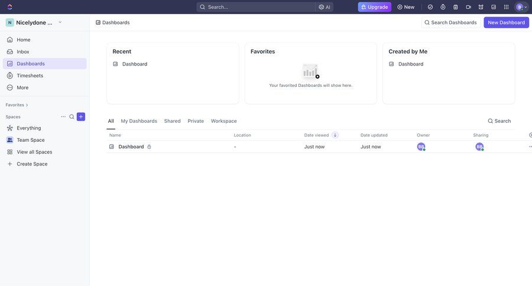The width and height of the screenshot is (532, 286).
Task: Switch to My Dashboards tab
Action: coord(139,121)
